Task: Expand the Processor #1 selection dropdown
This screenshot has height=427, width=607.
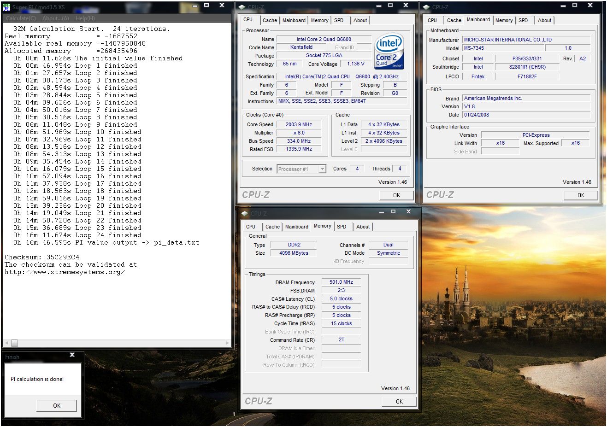Action: click(x=322, y=169)
